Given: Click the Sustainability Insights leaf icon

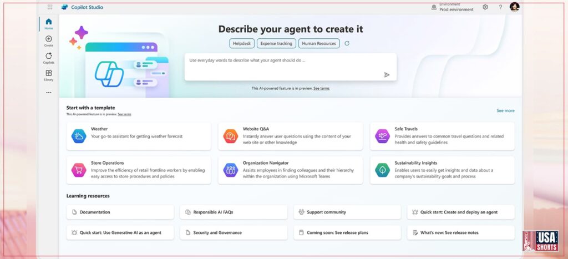Looking at the screenshot, I should pos(382,170).
